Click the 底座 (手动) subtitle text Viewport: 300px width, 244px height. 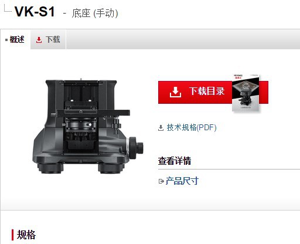pyautogui.click(x=95, y=13)
